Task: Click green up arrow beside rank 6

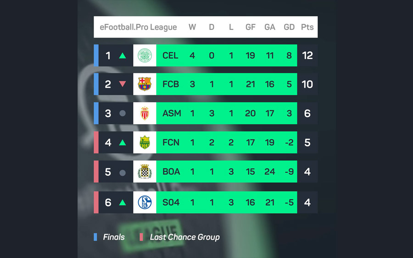Action: click(x=122, y=202)
